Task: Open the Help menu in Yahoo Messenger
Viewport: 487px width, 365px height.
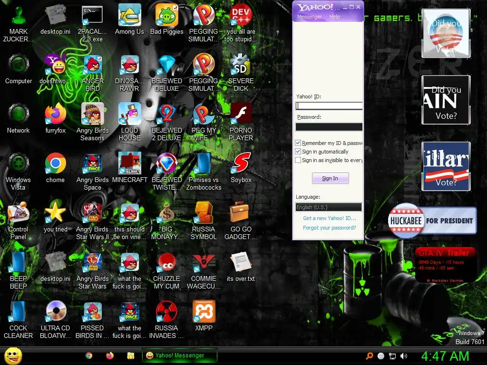Action: [x=334, y=17]
